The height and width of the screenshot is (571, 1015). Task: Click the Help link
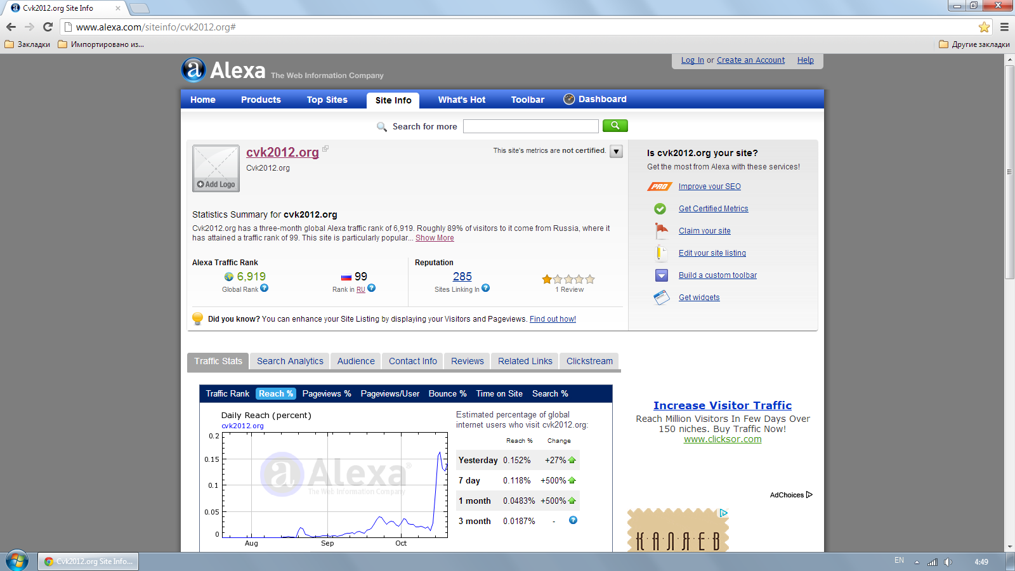tap(806, 60)
